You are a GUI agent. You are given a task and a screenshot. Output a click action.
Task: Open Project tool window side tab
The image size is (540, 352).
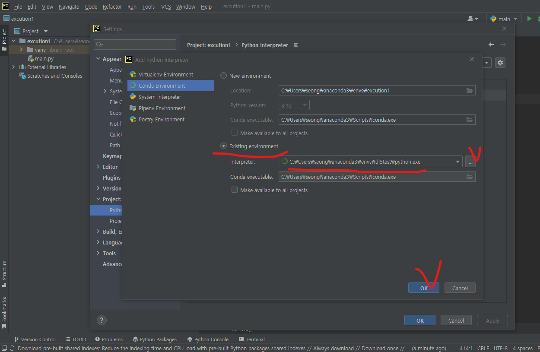click(4, 39)
